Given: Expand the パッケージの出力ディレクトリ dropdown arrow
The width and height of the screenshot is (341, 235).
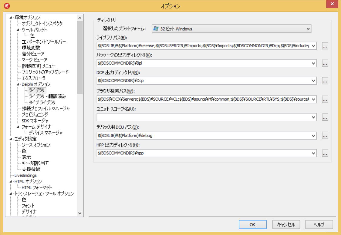Looking at the screenshot, I should coord(313,63).
